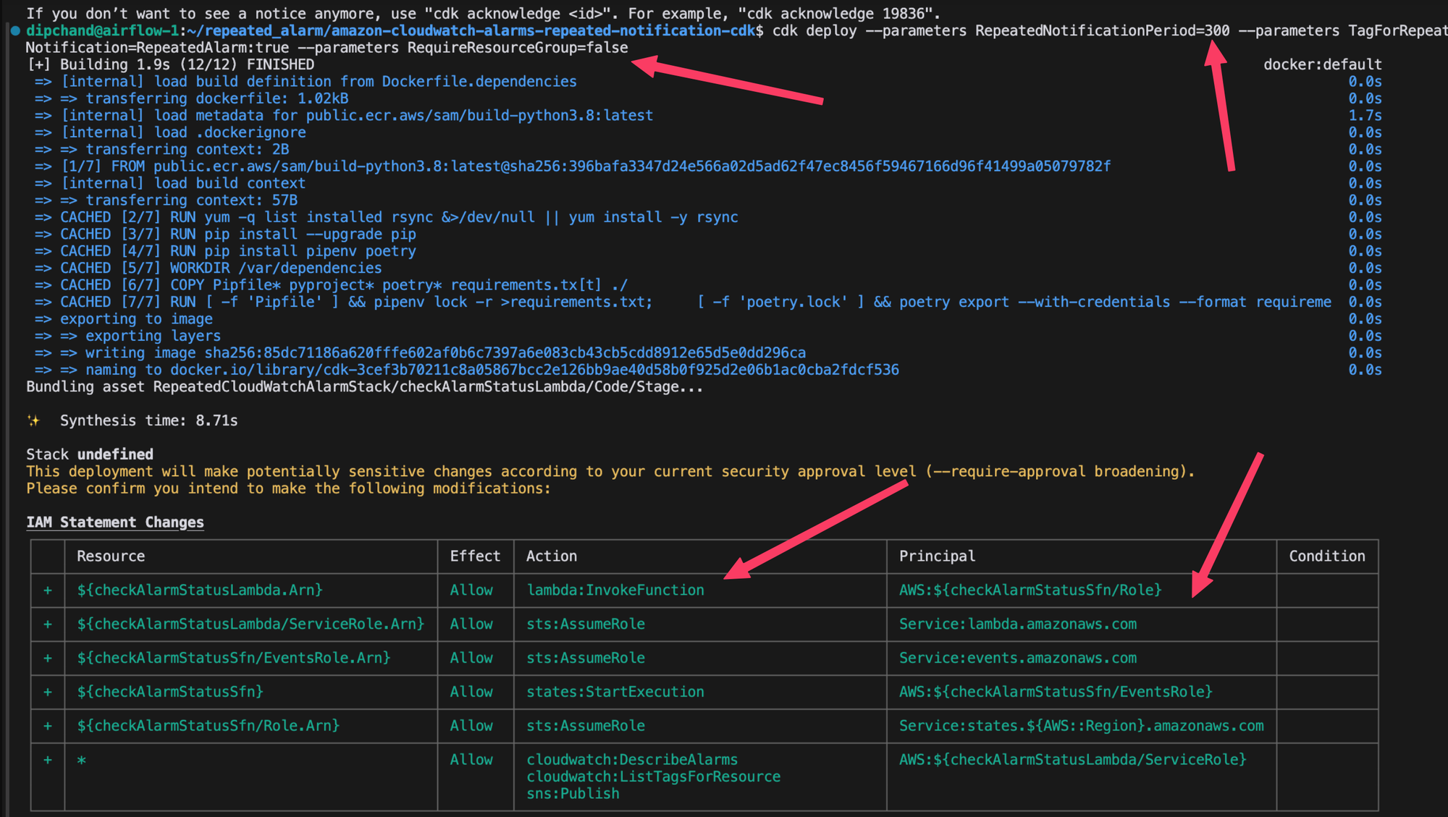Select the Resource column header
This screenshot has height=817, width=1448.
[110, 556]
